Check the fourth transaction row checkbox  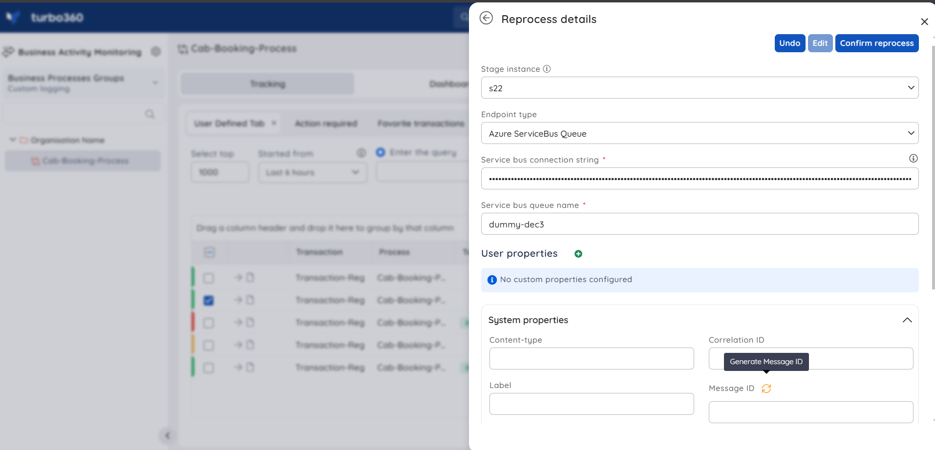point(209,346)
